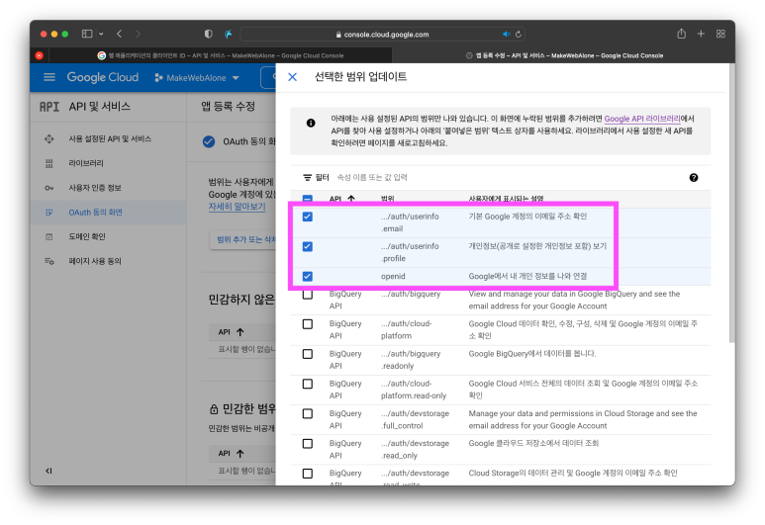765x525 pixels.
Task: Click the domain verification sidebar icon
Action: click(x=48, y=236)
